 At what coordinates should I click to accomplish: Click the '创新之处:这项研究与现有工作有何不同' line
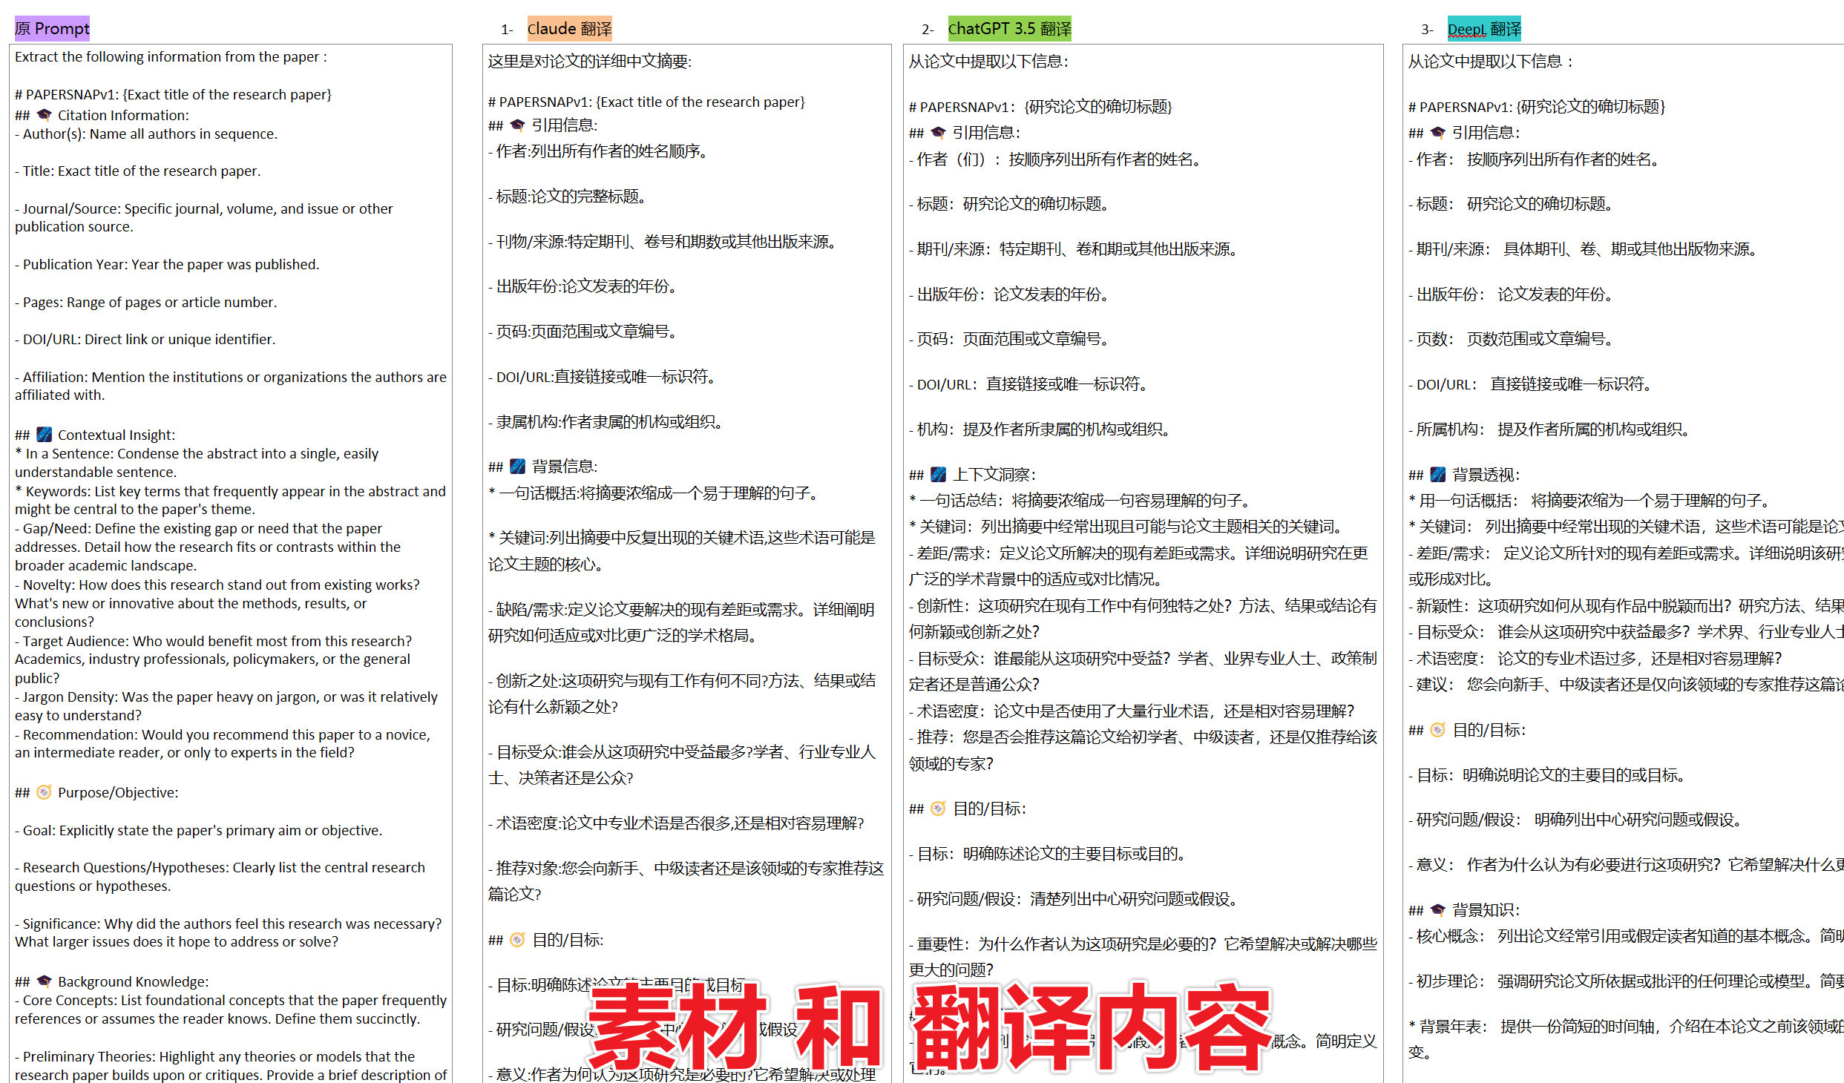(682, 694)
